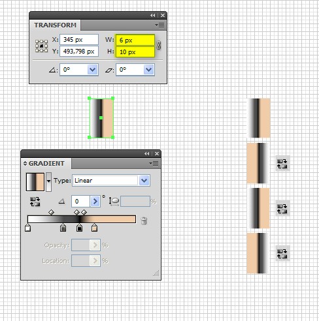Delete gradient stop with the trash icon
Viewport: 319px width, 321px height.
coord(144,221)
